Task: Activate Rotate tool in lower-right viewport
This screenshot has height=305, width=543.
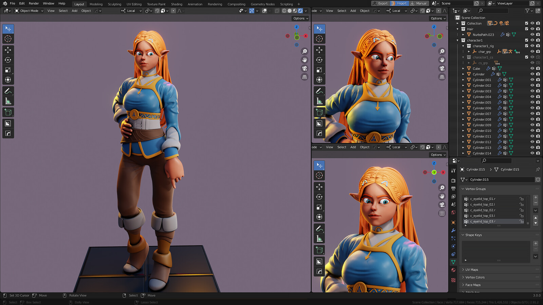Action: [319, 197]
